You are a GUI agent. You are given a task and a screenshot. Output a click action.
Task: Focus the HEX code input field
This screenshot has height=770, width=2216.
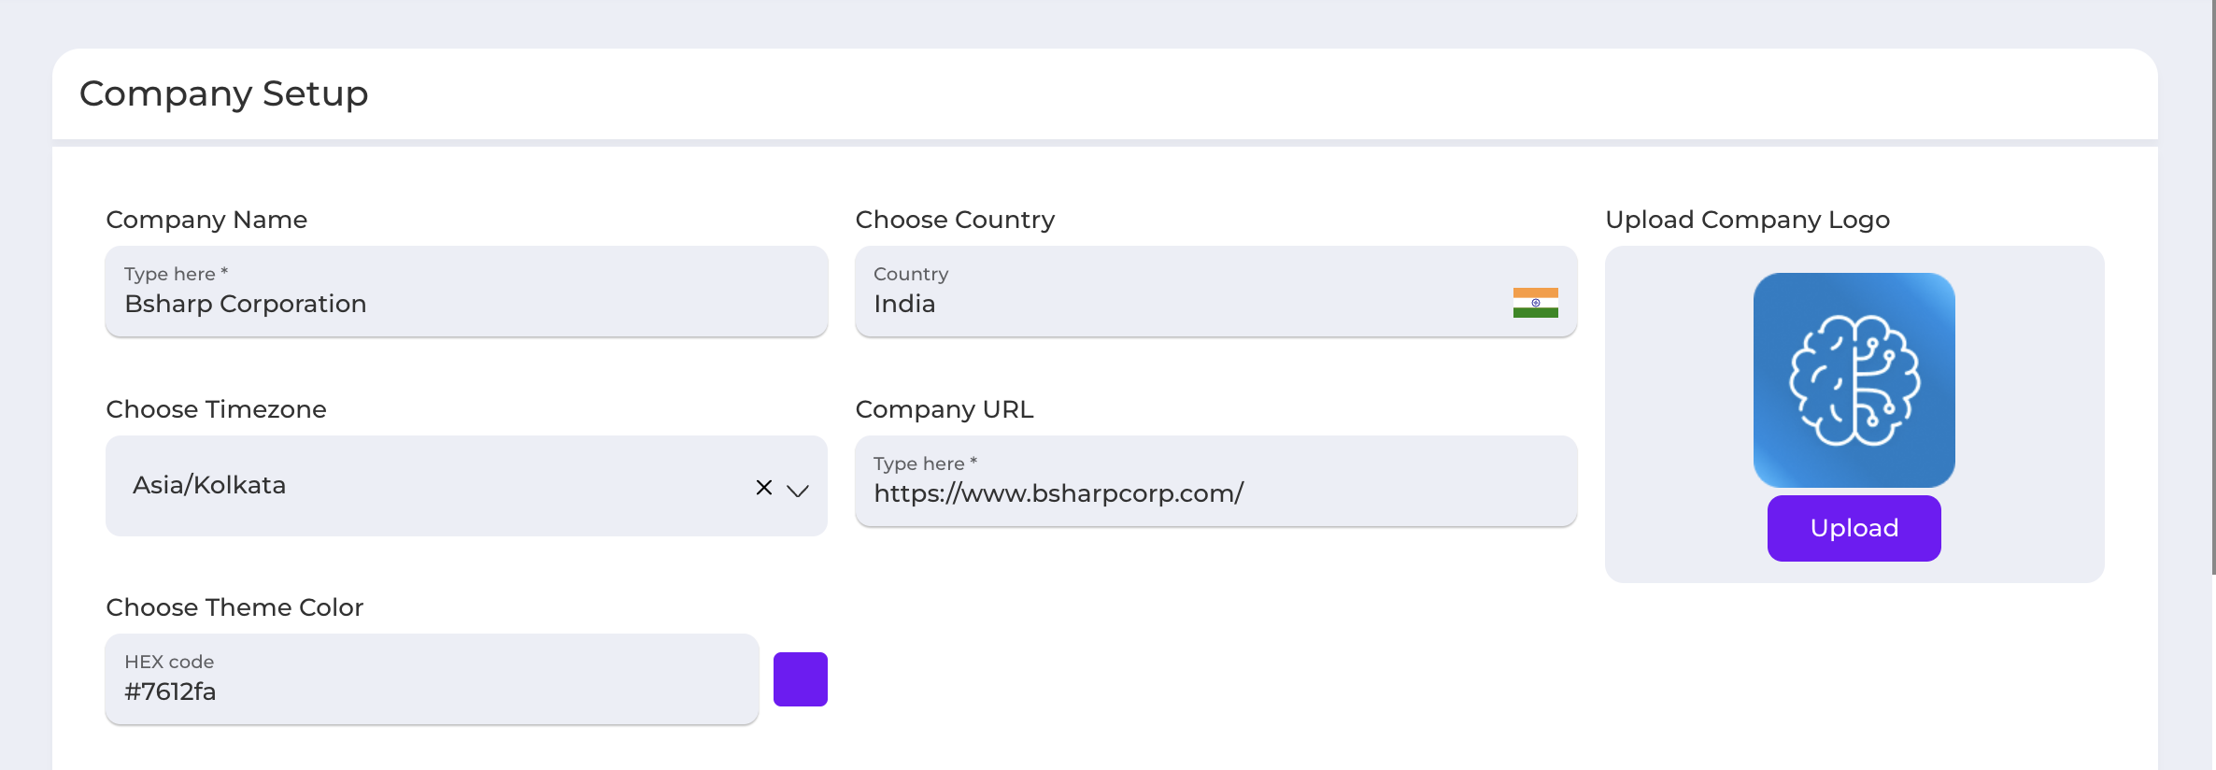[x=432, y=679]
